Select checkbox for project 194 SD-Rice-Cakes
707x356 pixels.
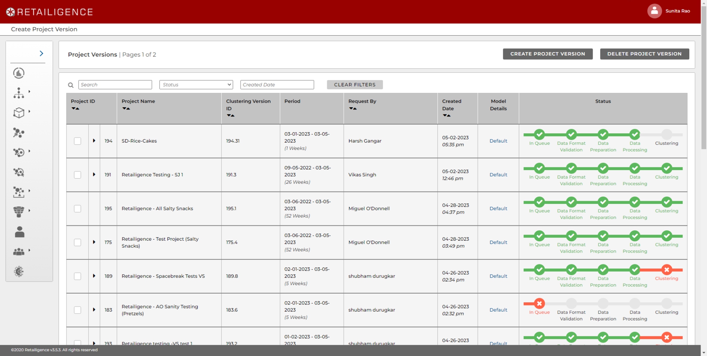(77, 141)
